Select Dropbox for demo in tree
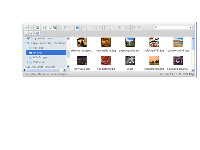Viewport: 200px width, 150px height. point(42,38)
